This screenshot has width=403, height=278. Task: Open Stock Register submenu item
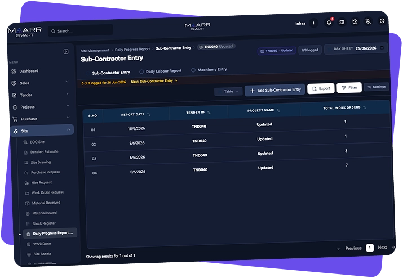(x=41, y=223)
